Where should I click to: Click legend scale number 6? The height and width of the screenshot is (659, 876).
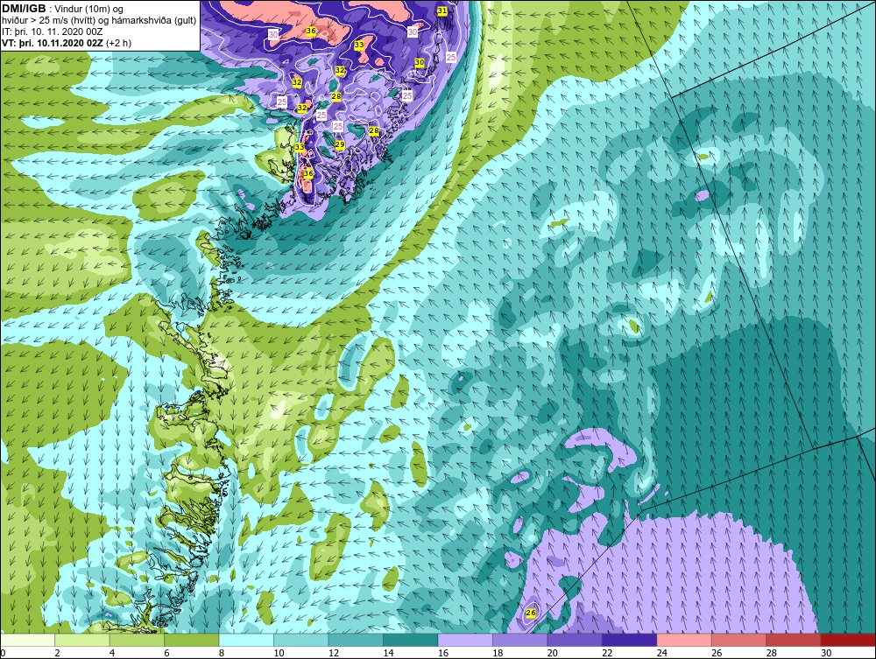click(x=167, y=653)
